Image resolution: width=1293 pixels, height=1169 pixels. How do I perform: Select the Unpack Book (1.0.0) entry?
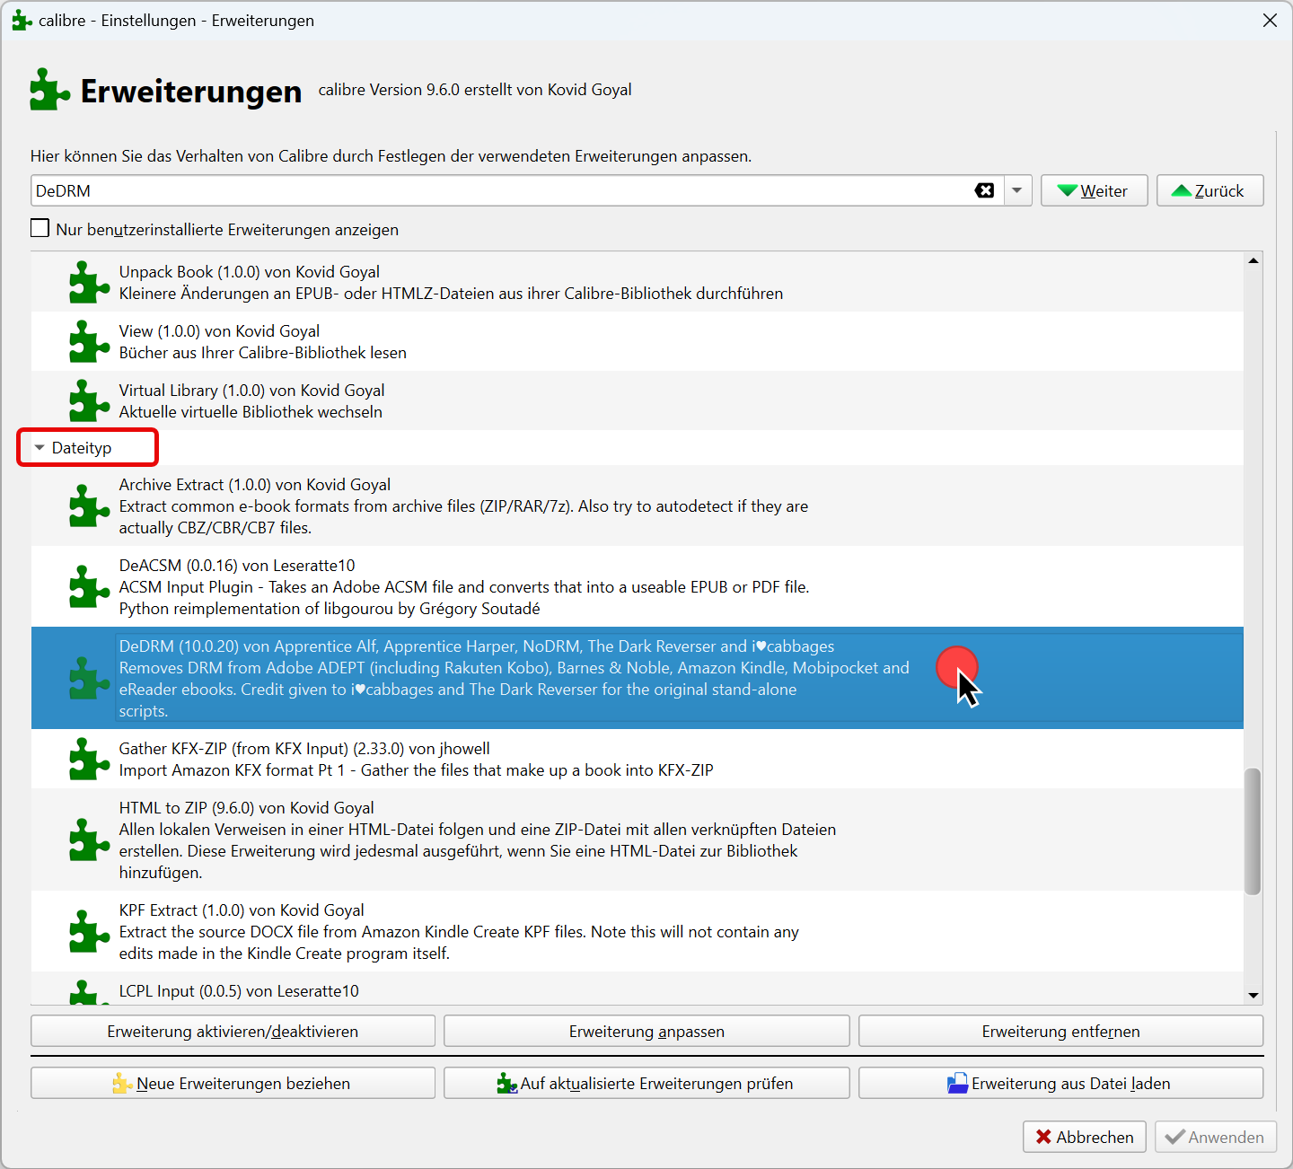pos(638,282)
